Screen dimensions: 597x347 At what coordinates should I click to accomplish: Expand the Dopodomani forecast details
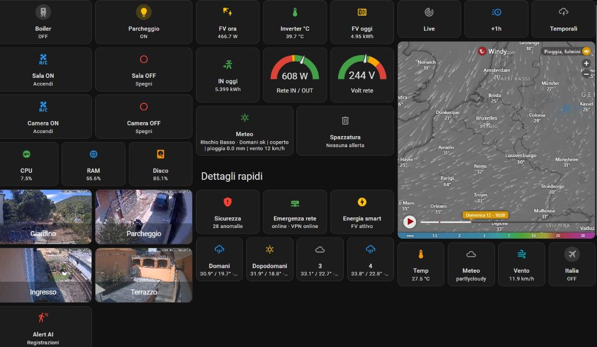[x=269, y=259]
